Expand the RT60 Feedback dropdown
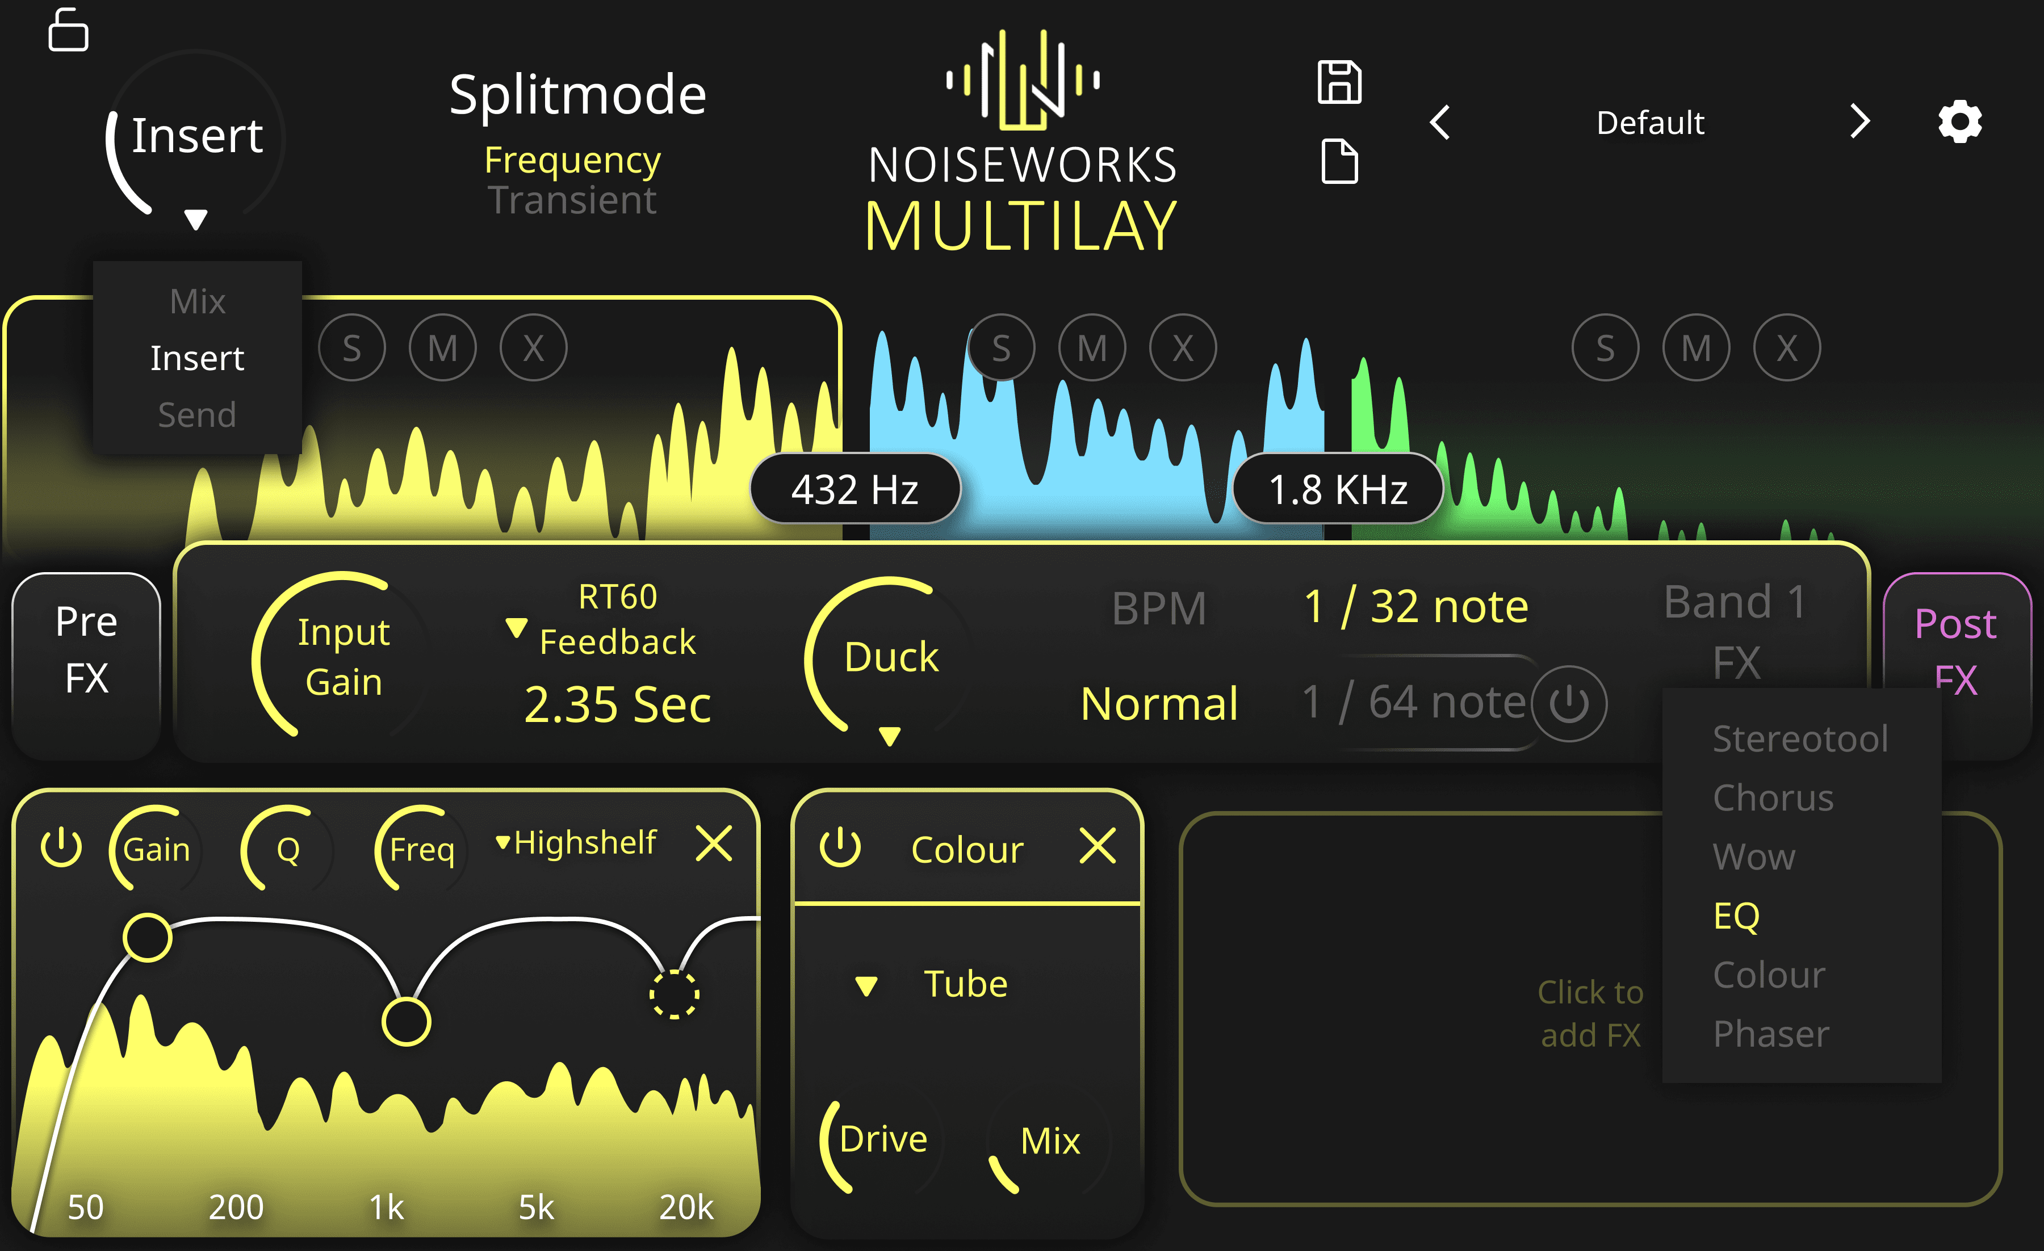Viewport: 2044px width, 1251px height. click(x=516, y=628)
